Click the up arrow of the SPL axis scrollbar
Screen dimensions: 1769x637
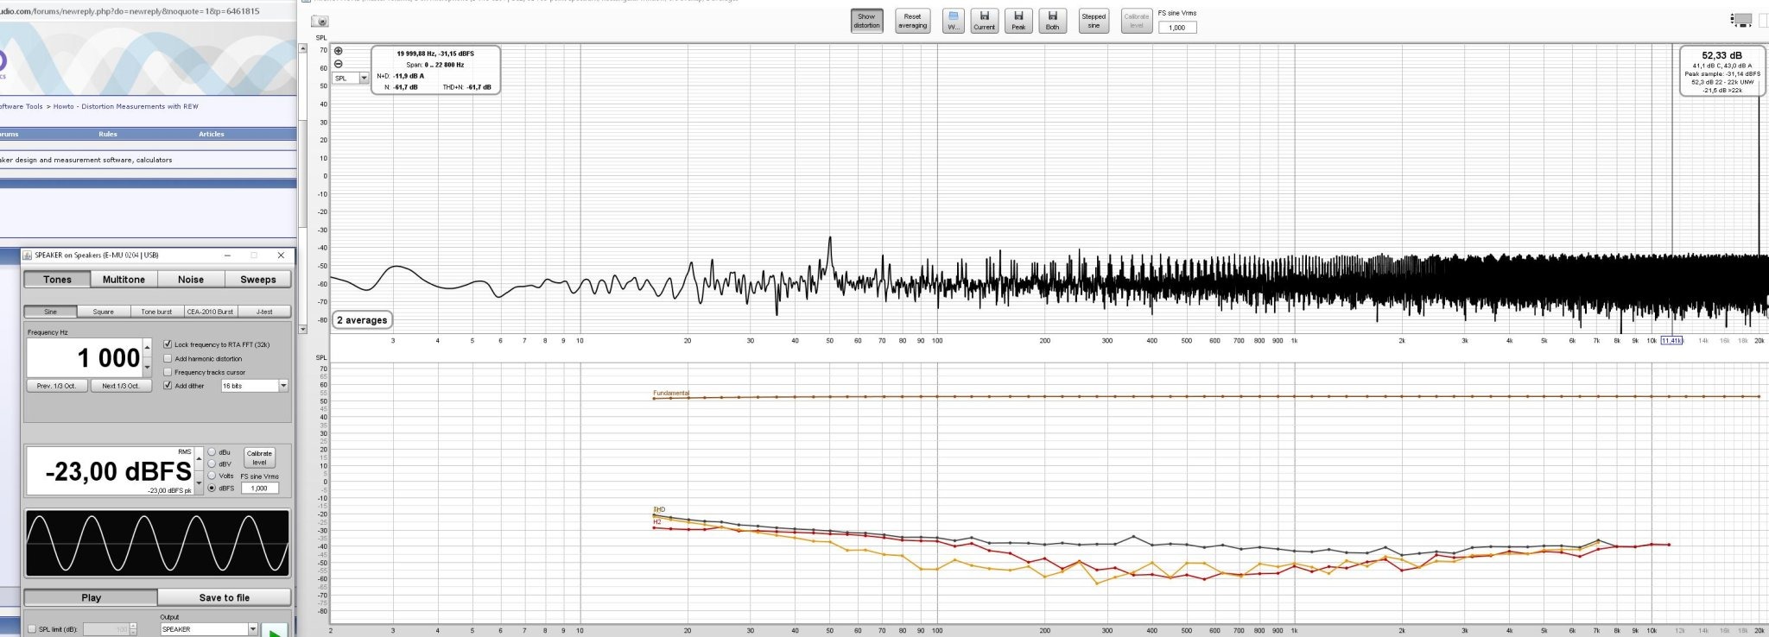[x=302, y=48]
